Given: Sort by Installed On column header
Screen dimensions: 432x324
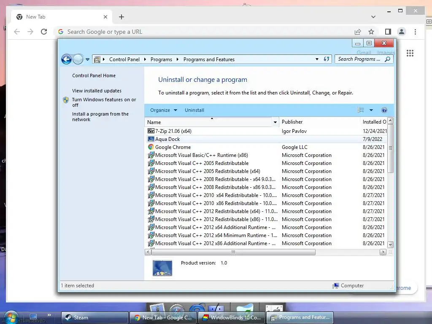Looking at the screenshot, I should point(374,122).
